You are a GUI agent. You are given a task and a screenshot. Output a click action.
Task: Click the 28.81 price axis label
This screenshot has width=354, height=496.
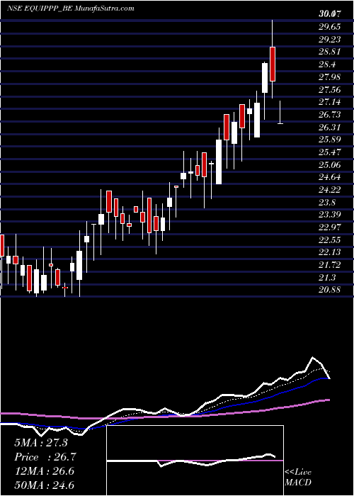click(329, 52)
